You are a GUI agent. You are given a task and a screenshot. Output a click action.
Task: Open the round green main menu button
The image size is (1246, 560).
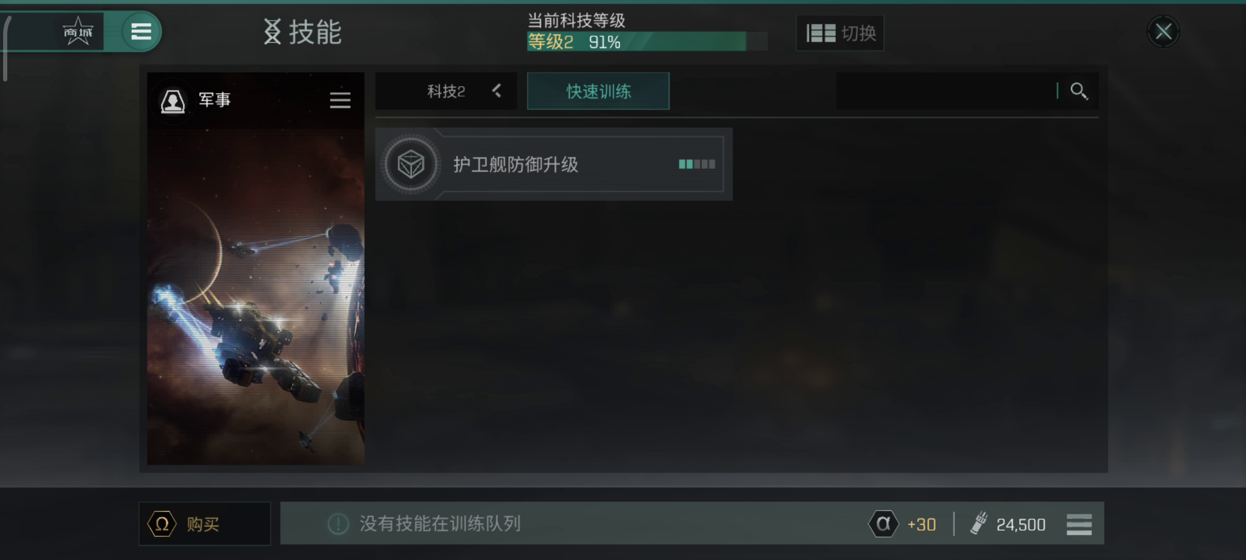pos(141,32)
